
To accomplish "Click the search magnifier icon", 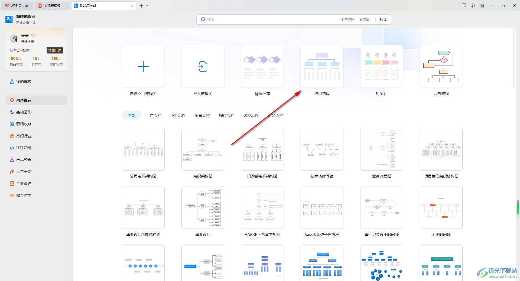I will [203, 19].
